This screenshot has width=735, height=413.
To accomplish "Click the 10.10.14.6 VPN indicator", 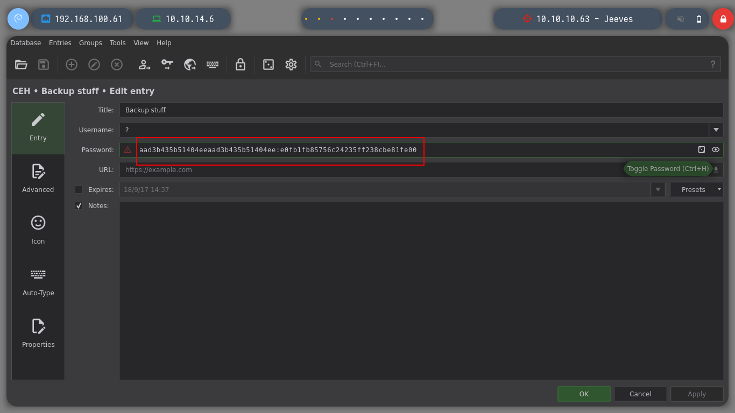I will coord(183,19).
